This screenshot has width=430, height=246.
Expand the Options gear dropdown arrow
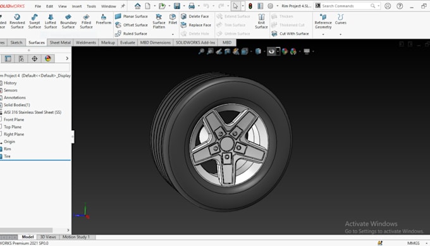277,6
